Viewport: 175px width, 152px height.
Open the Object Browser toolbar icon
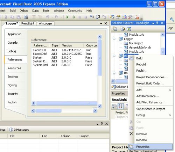[x=124, y=17]
